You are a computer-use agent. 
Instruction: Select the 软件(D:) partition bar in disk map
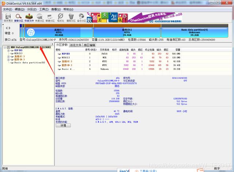[x=127, y=31]
